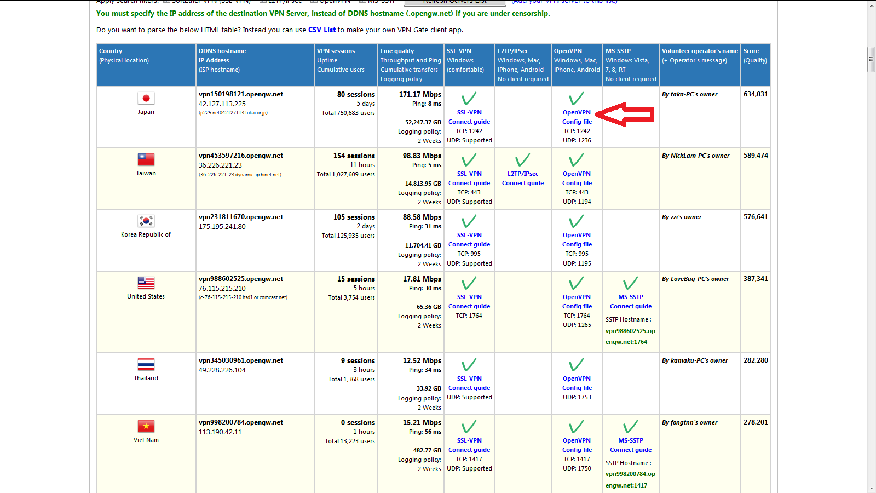This screenshot has height=493, width=876.
Task: Click the score value 634,031
Action: pos(756,94)
